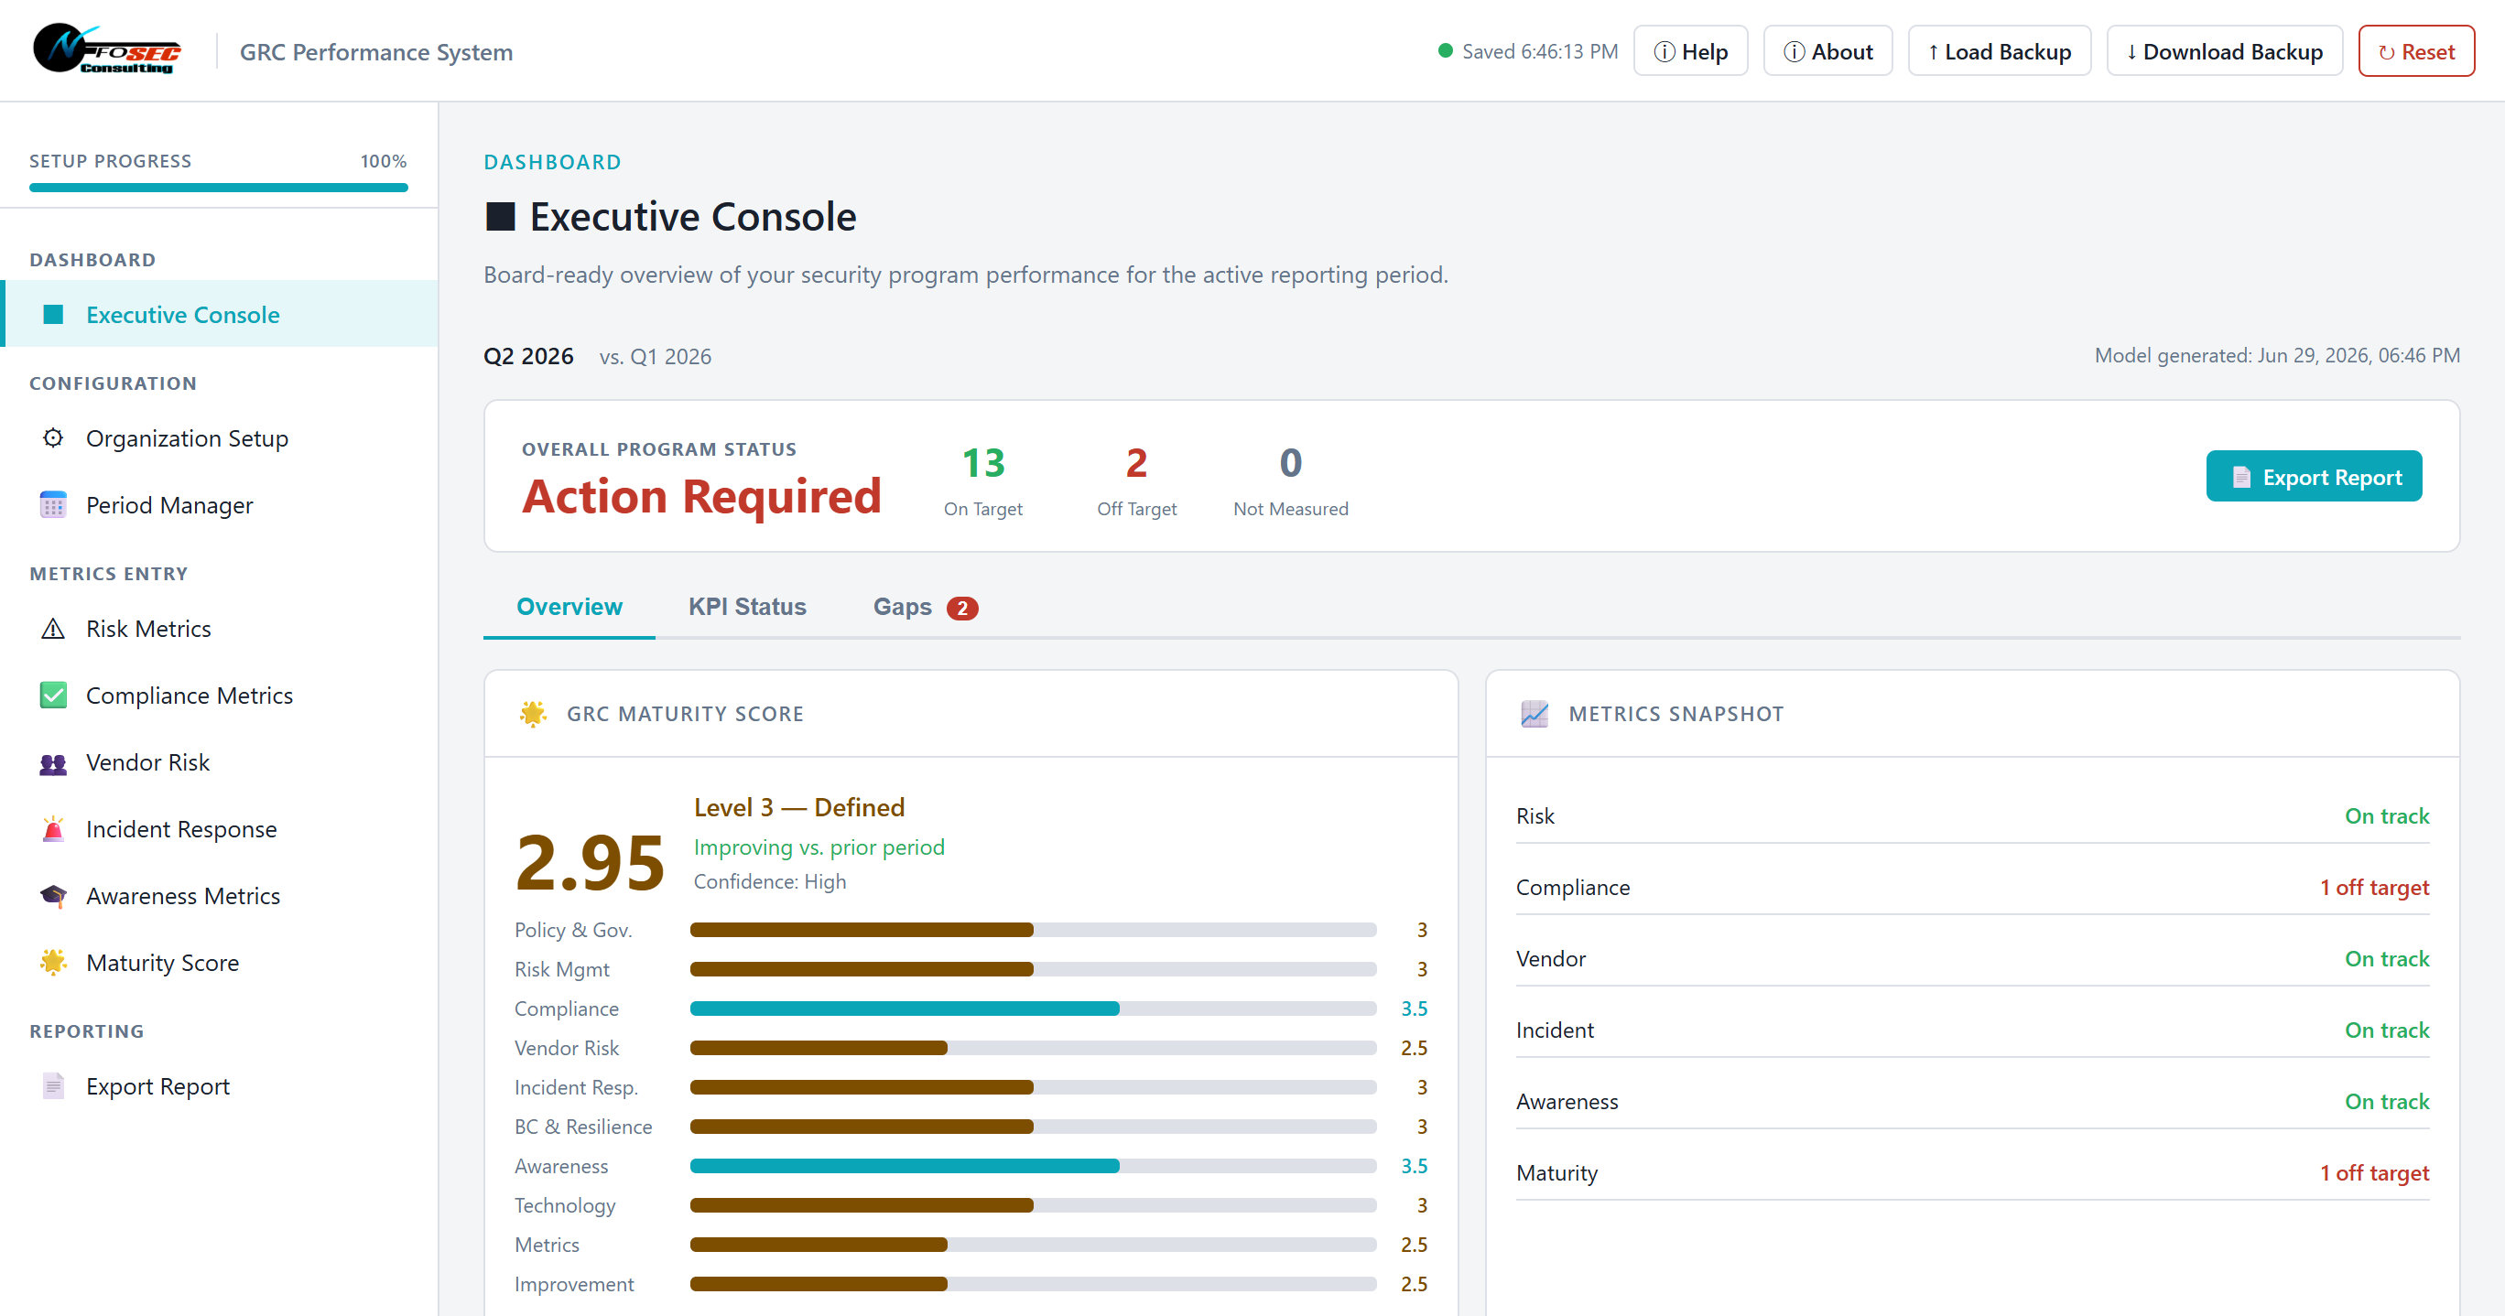The image size is (2505, 1316).
Task: Open the Vendor Risk section
Action: pos(220,762)
